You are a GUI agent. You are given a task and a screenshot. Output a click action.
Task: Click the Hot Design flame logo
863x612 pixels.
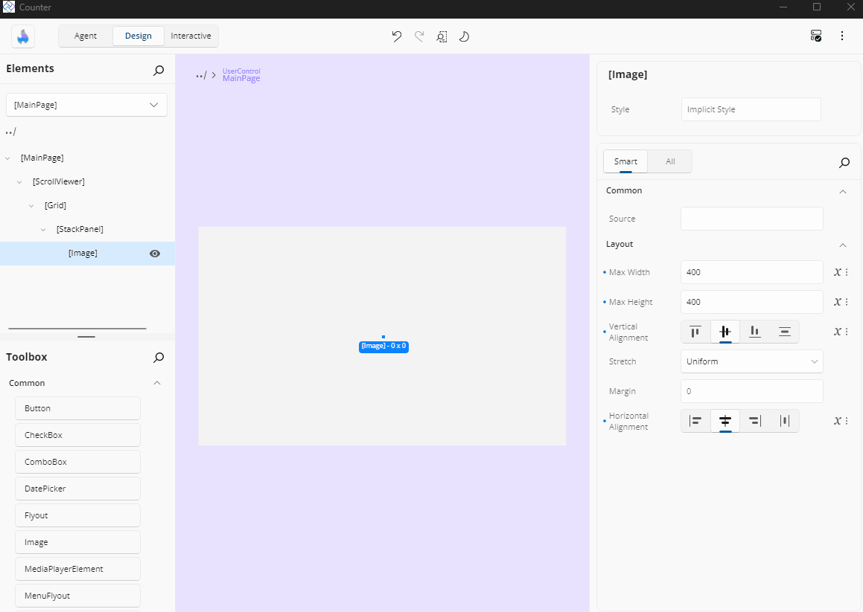click(23, 36)
